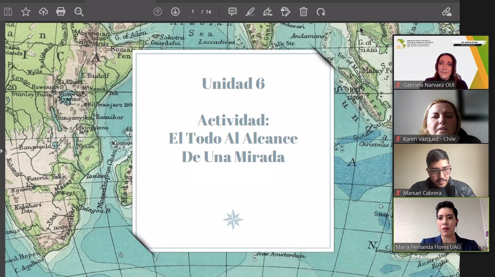Screen dimensions: 495x277
Task: Select the highlight text tool
Action: (250, 12)
